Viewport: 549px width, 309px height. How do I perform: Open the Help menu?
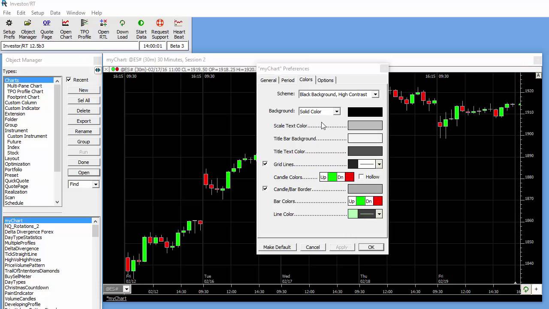tap(97, 13)
